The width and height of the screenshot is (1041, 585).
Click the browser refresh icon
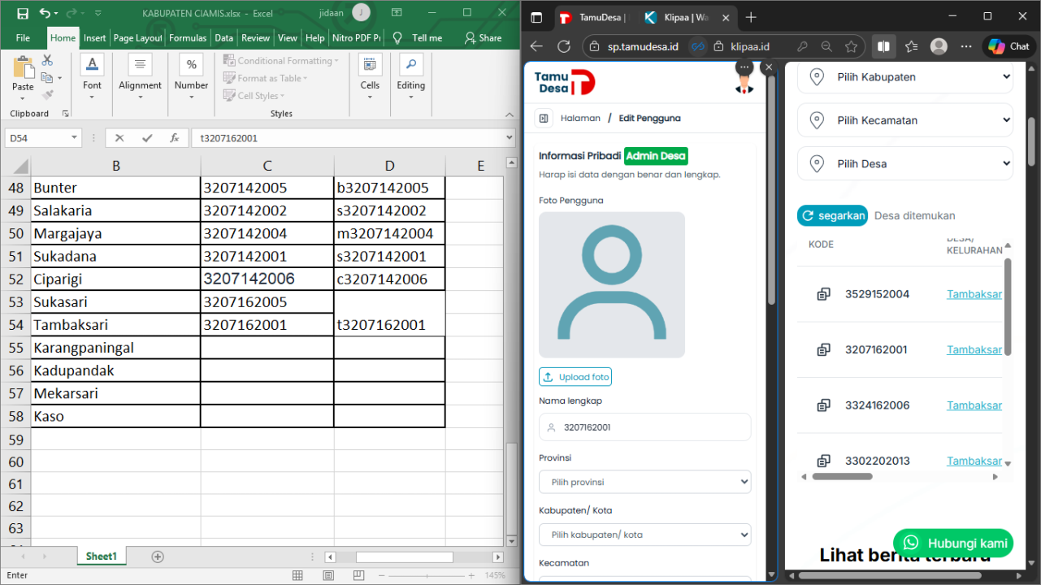563,46
